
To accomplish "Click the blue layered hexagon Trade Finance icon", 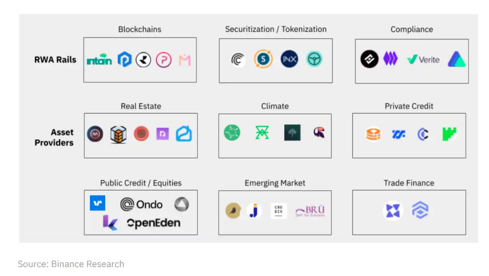I will tap(420, 210).
